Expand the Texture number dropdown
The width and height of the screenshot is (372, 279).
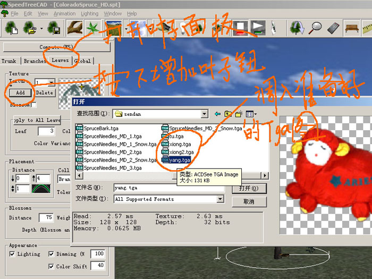point(51,82)
